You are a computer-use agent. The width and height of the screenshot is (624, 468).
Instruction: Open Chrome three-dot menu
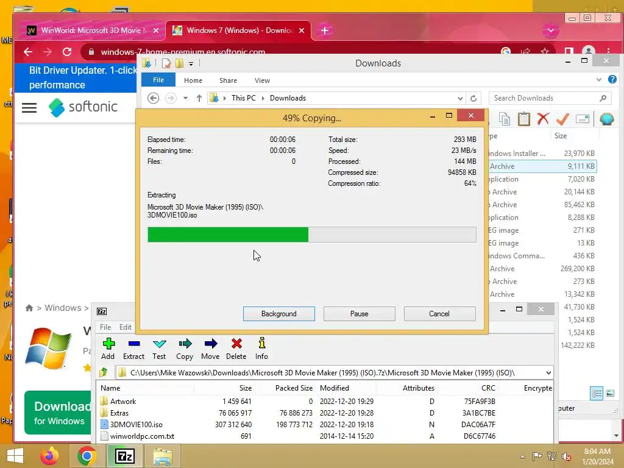tap(609, 51)
